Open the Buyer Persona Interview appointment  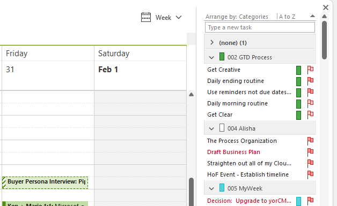click(x=45, y=182)
